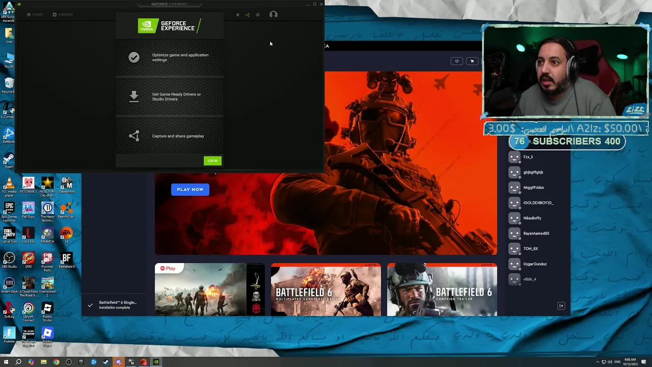This screenshot has width=652, height=367.
Task: Click the wishlist heart icon in EA app
Action: pyautogui.click(x=457, y=61)
